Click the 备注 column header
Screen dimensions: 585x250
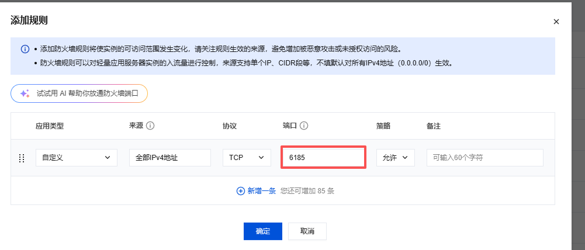(x=434, y=126)
